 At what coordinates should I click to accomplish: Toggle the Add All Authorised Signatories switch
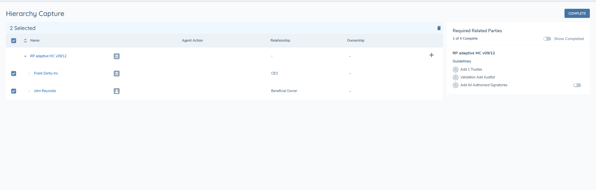point(577,85)
